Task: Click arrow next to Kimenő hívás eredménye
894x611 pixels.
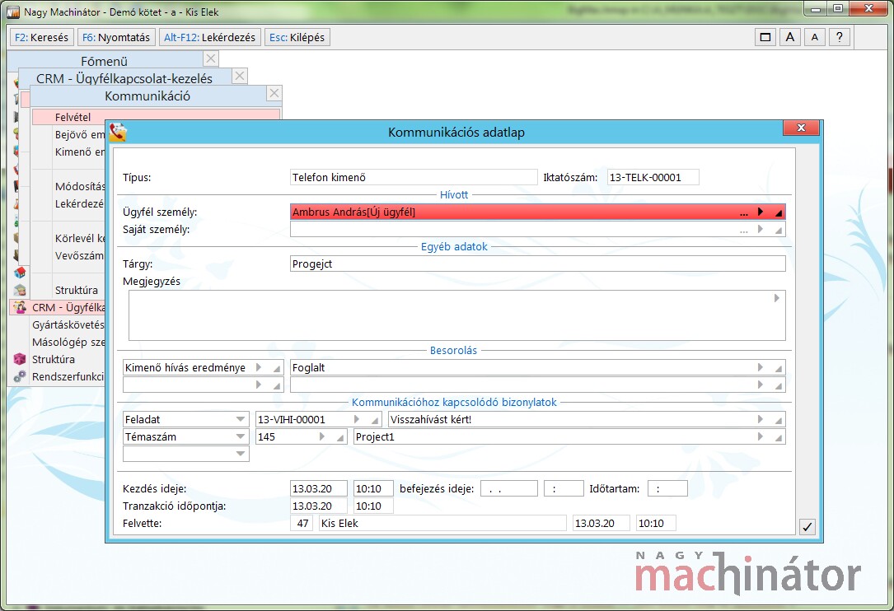Action: 259,367
